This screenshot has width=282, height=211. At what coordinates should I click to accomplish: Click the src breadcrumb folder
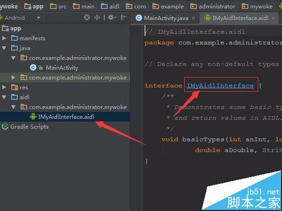click(58, 7)
